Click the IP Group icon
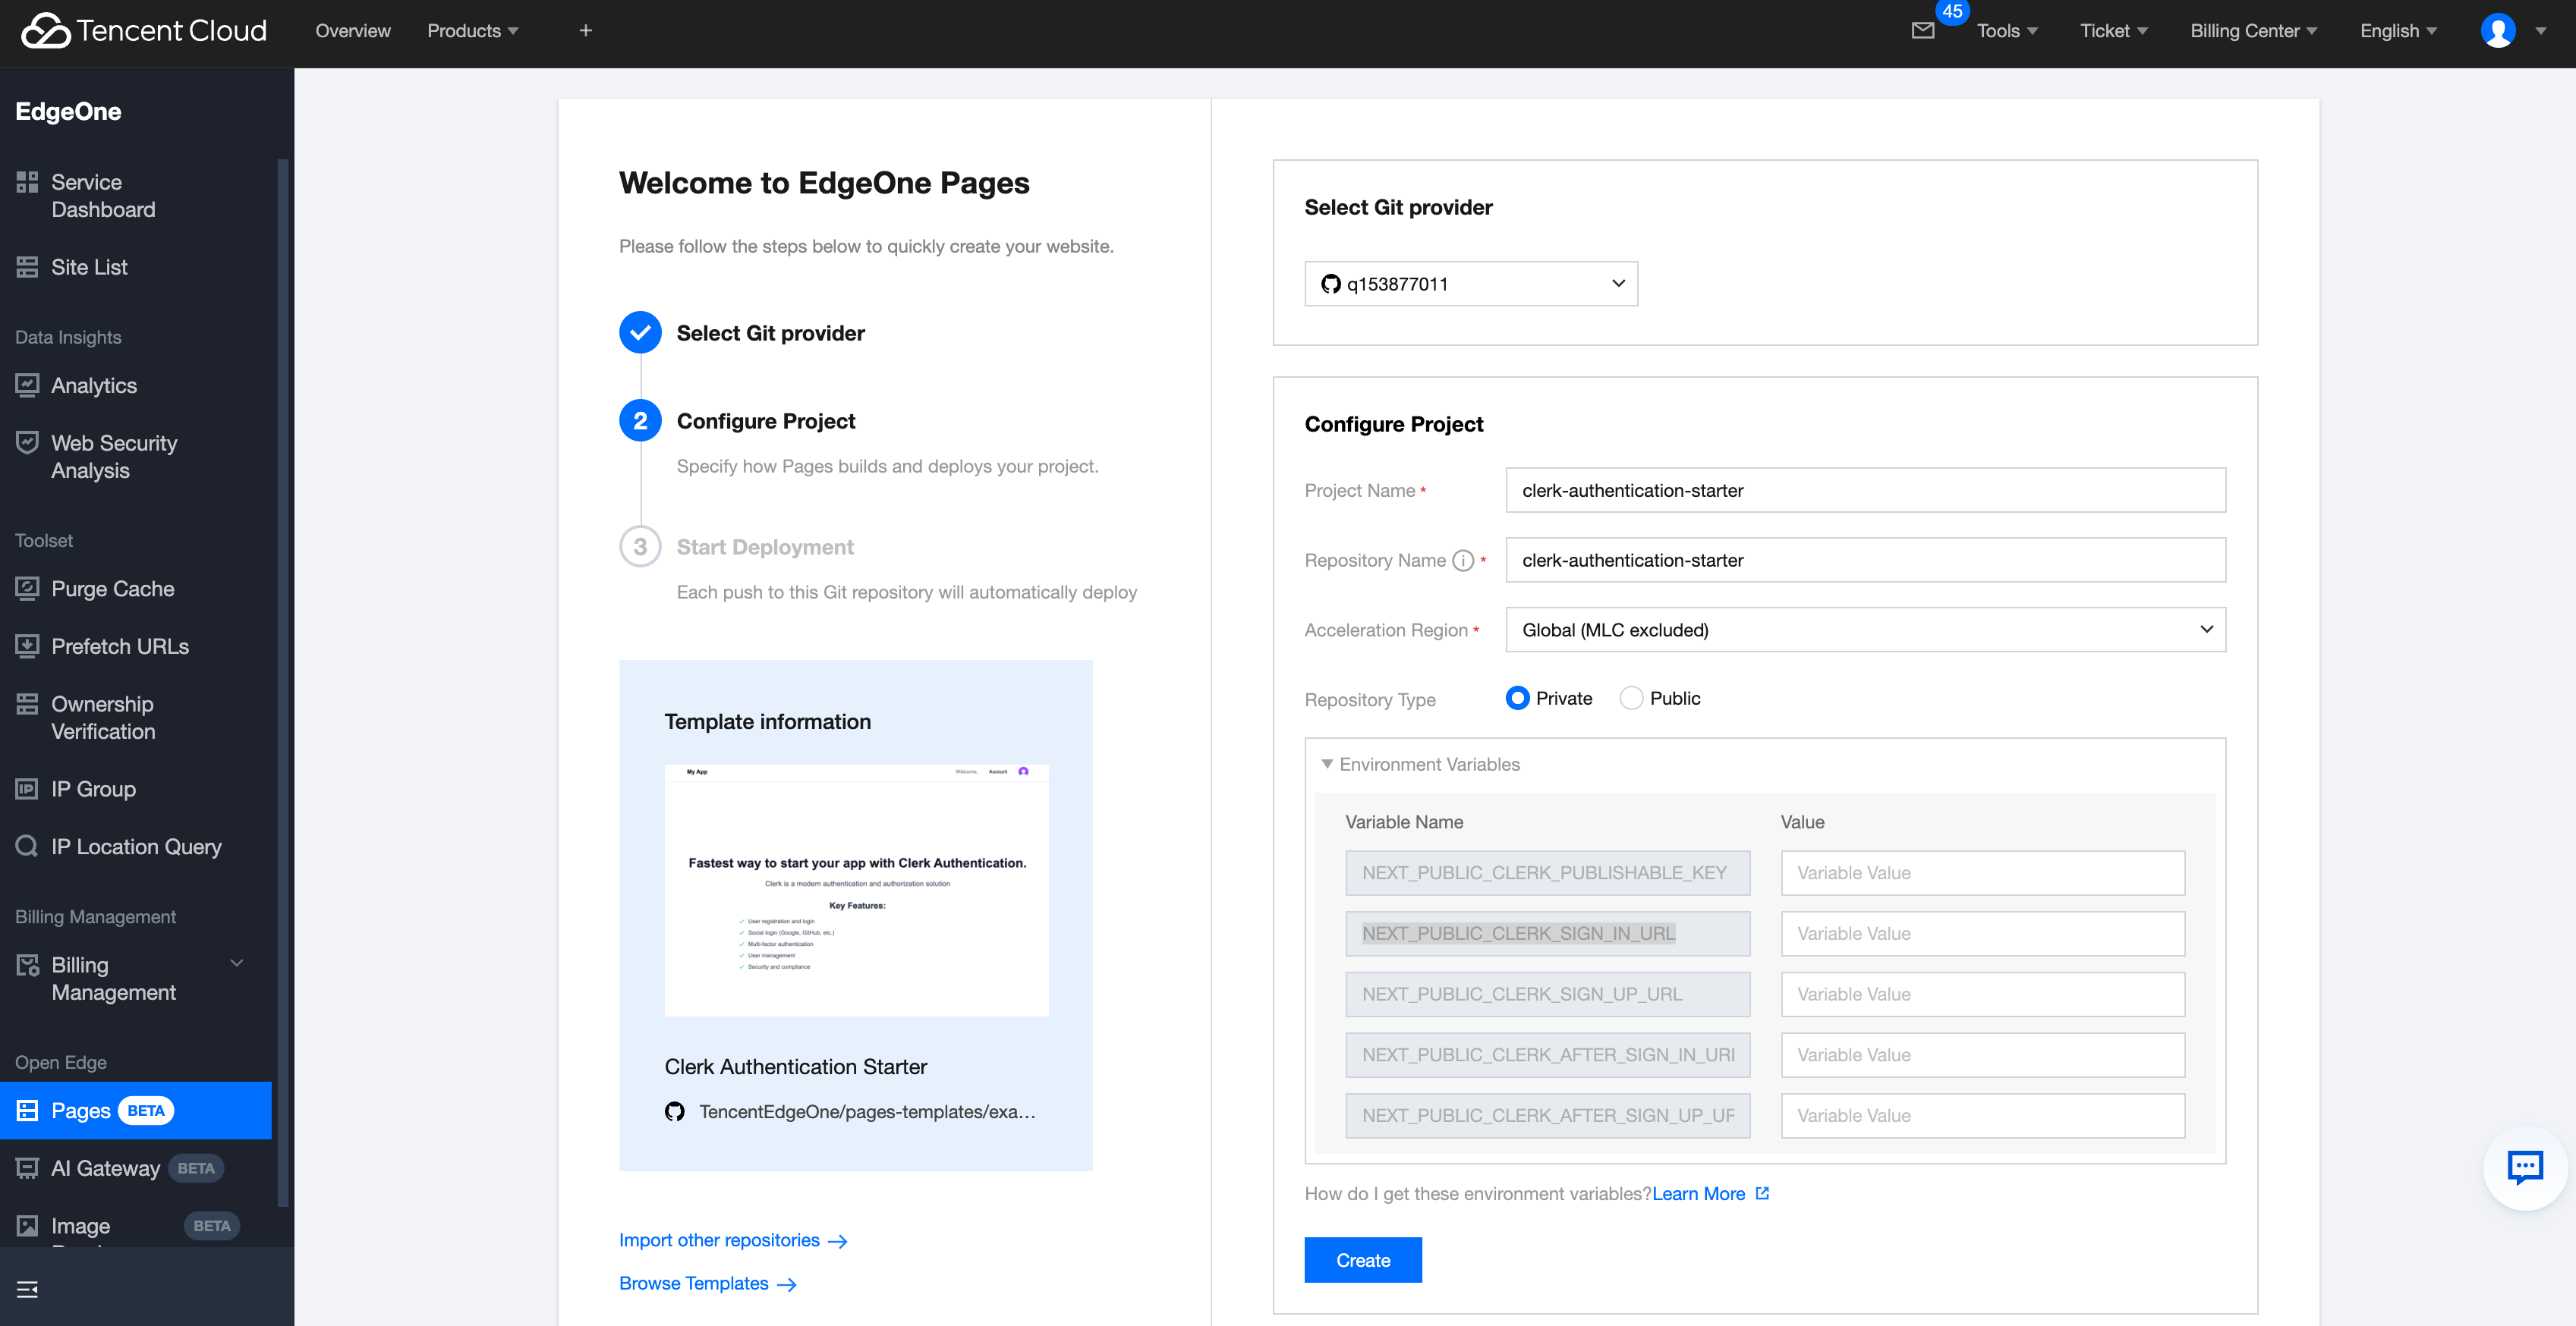This screenshot has width=2576, height=1326. pos(27,788)
